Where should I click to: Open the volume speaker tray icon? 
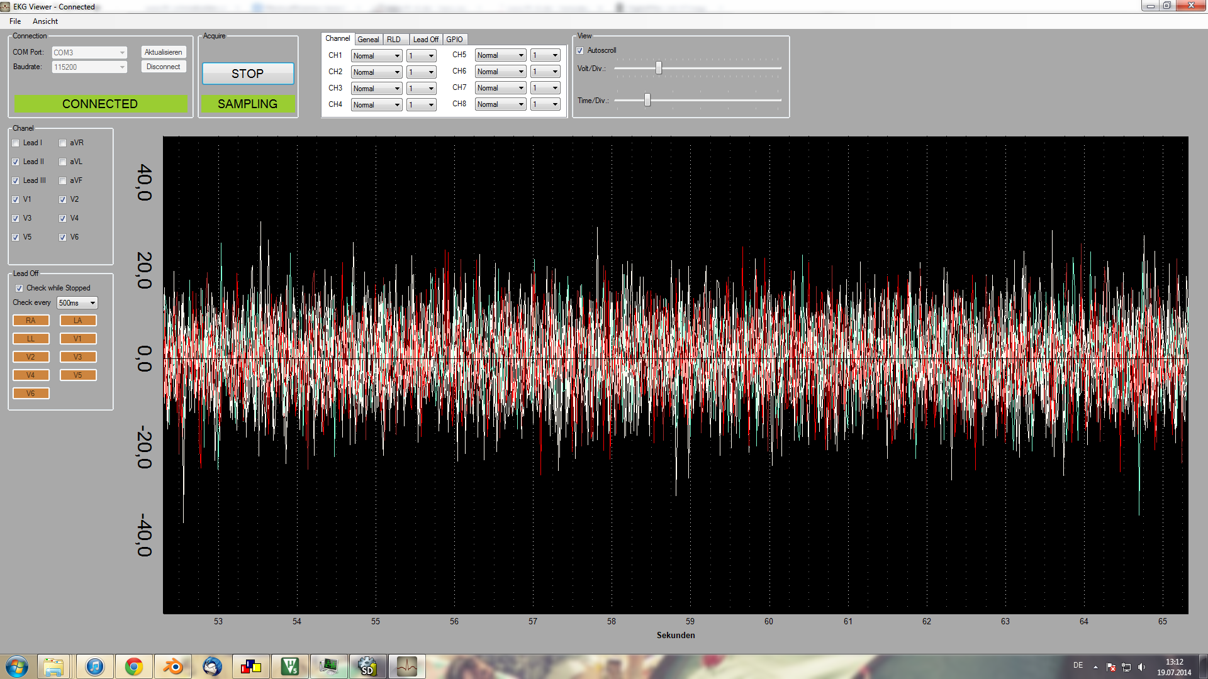click(x=1141, y=667)
